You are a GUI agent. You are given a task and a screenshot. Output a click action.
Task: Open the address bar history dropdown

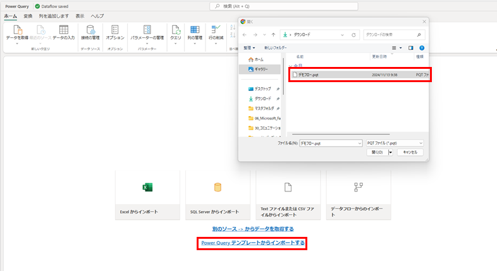coord(342,35)
